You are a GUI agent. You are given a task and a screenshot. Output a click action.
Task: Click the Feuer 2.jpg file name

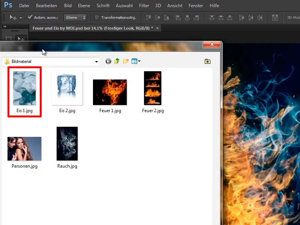(x=153, y=111)
